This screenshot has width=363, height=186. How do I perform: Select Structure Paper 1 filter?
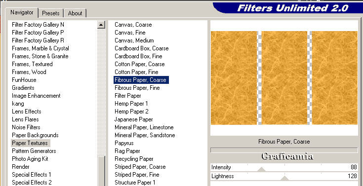(135, 182)
